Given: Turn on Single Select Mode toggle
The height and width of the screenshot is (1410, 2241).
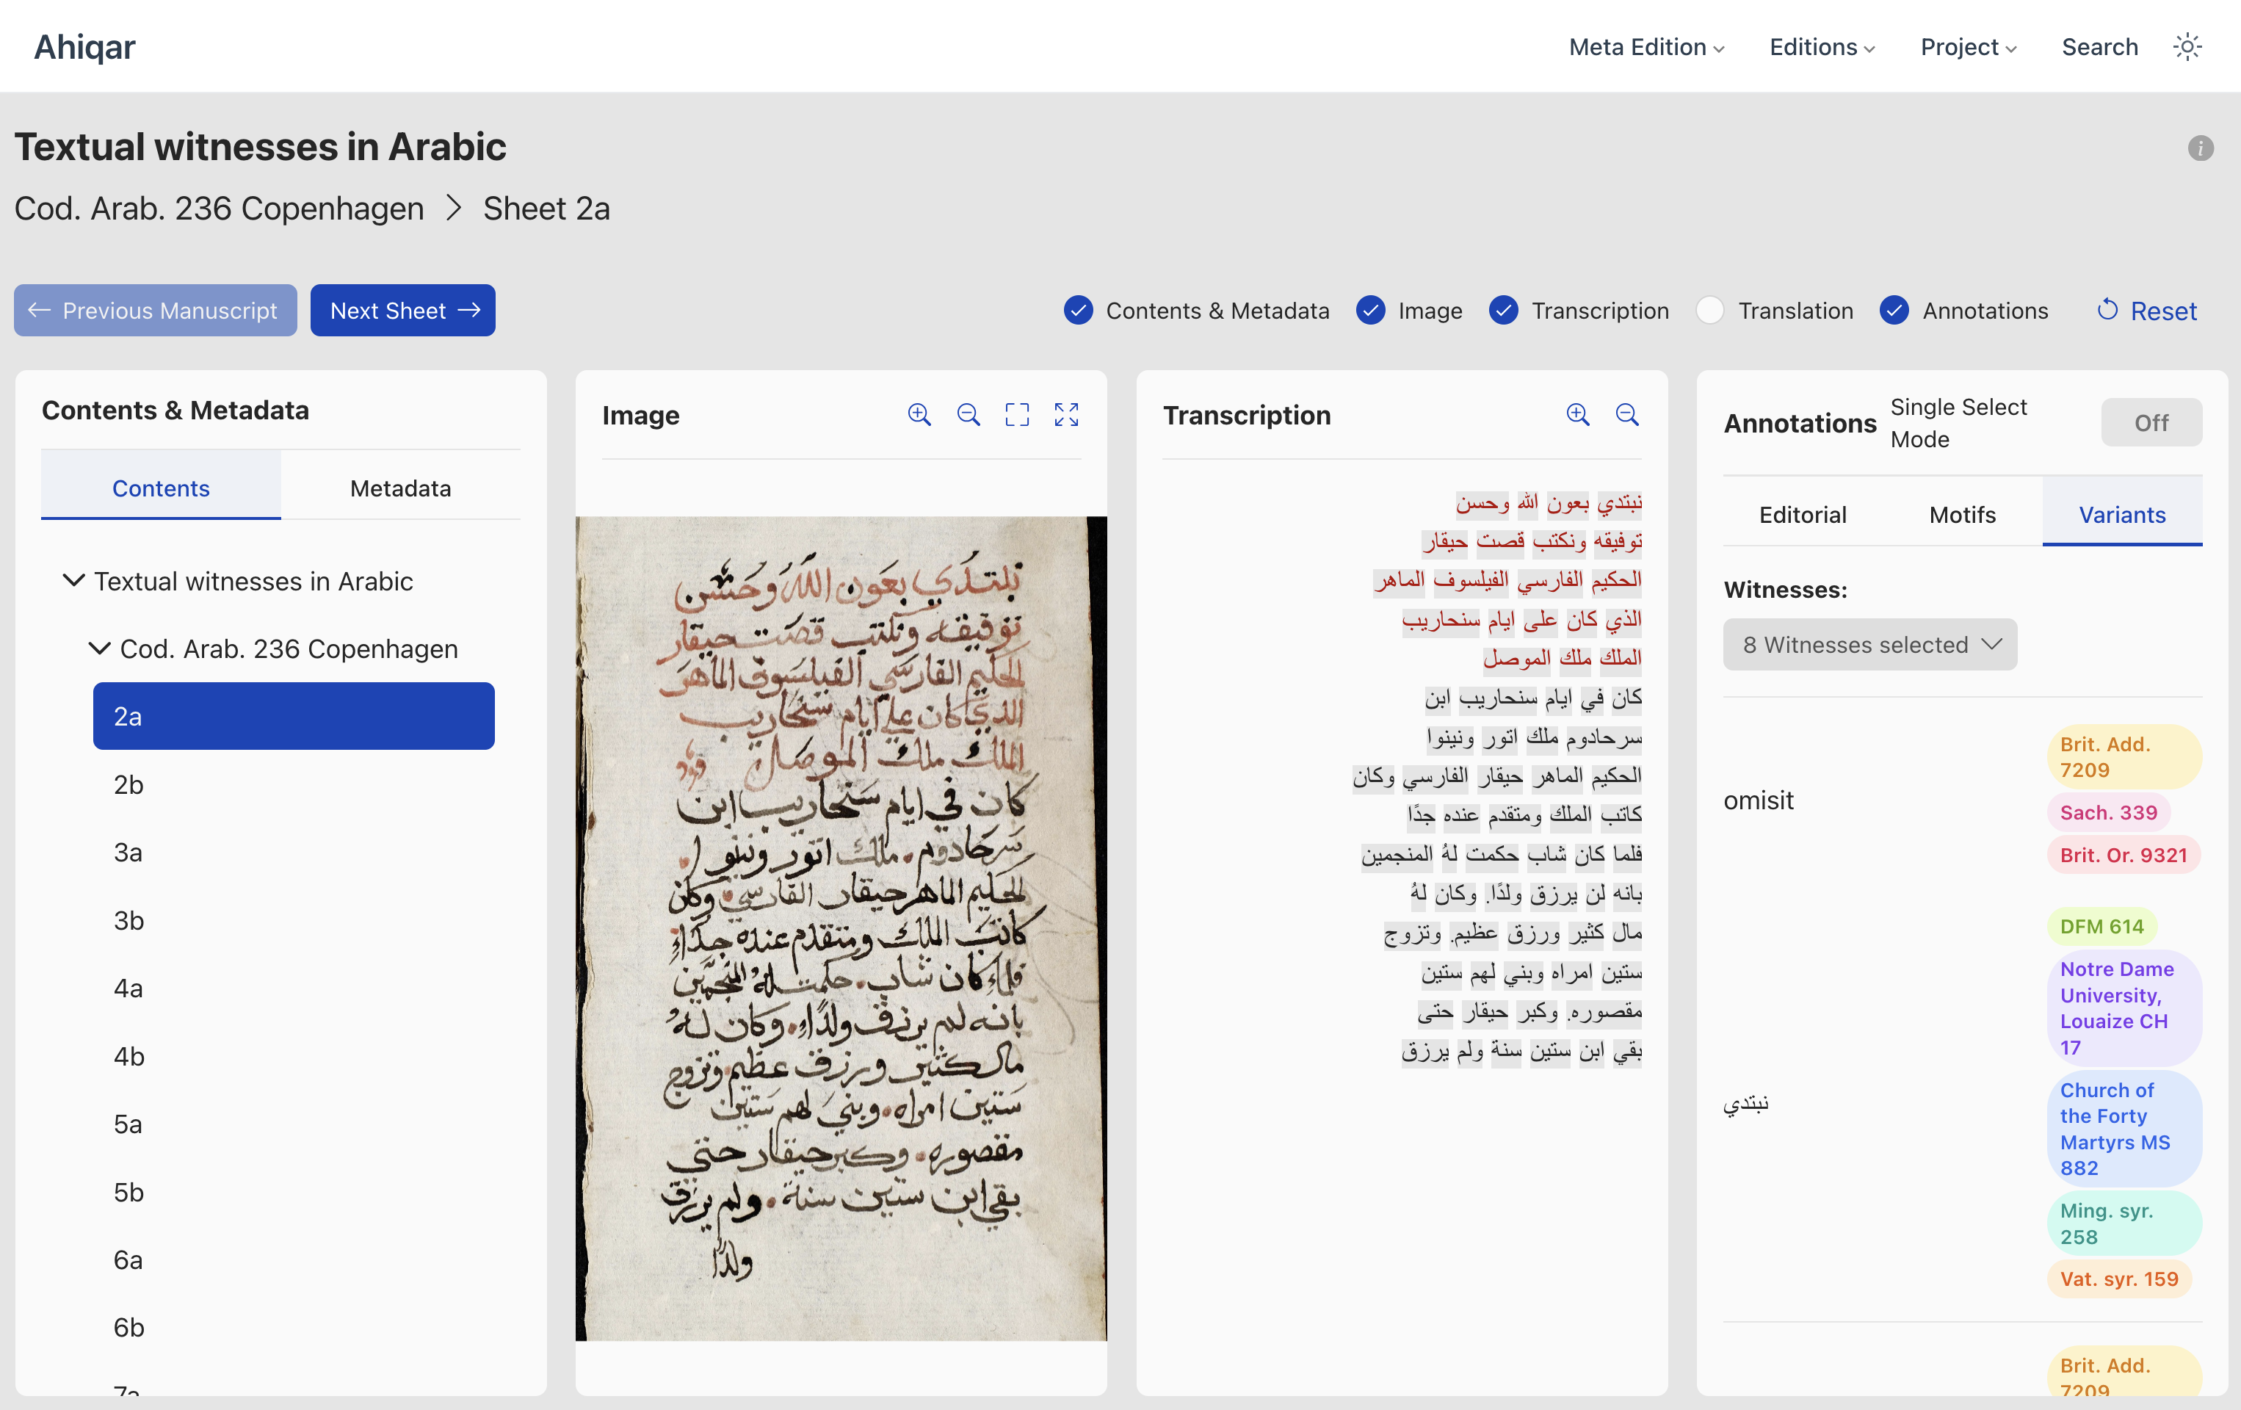Looking at the screenshot, I should 2151,422.
